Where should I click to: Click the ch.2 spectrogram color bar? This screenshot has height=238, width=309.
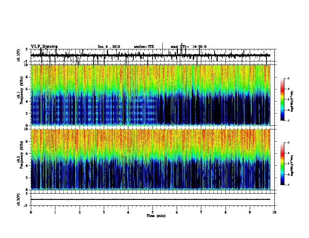[282, 164]
